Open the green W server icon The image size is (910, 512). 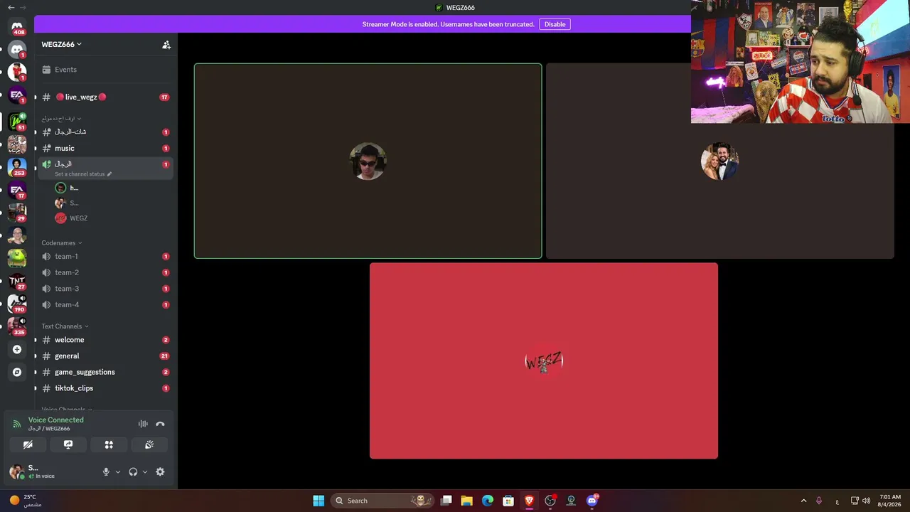coord(17,121)
